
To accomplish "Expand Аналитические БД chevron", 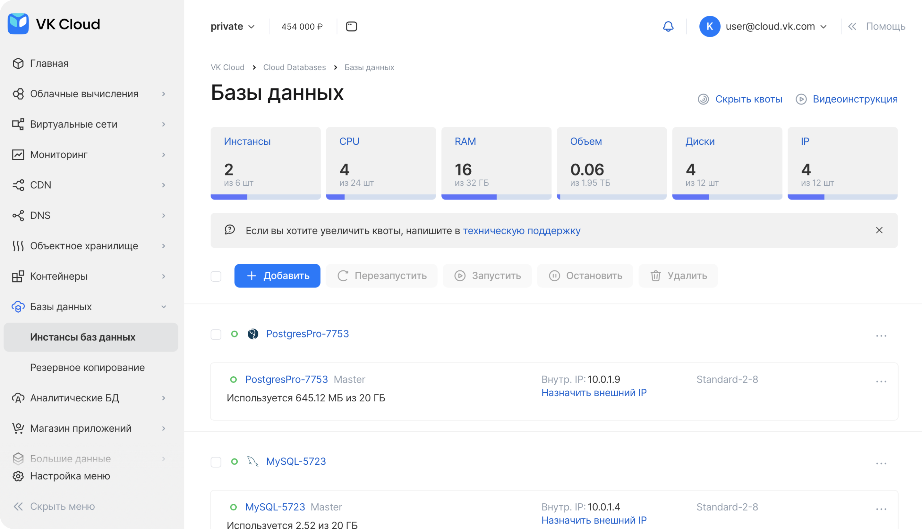I will pos(164,398).
